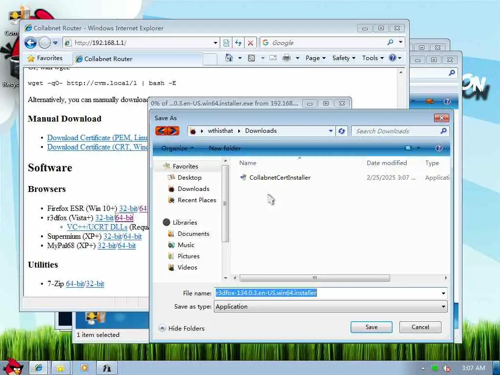Select Favorites in the navigation pane
The height and width of the screenshot is (375, 500).
point(185,166)
